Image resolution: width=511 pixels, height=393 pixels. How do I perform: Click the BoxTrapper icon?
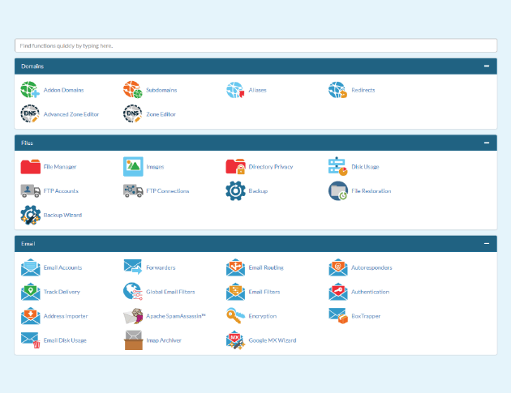click(x=337, y=316)
